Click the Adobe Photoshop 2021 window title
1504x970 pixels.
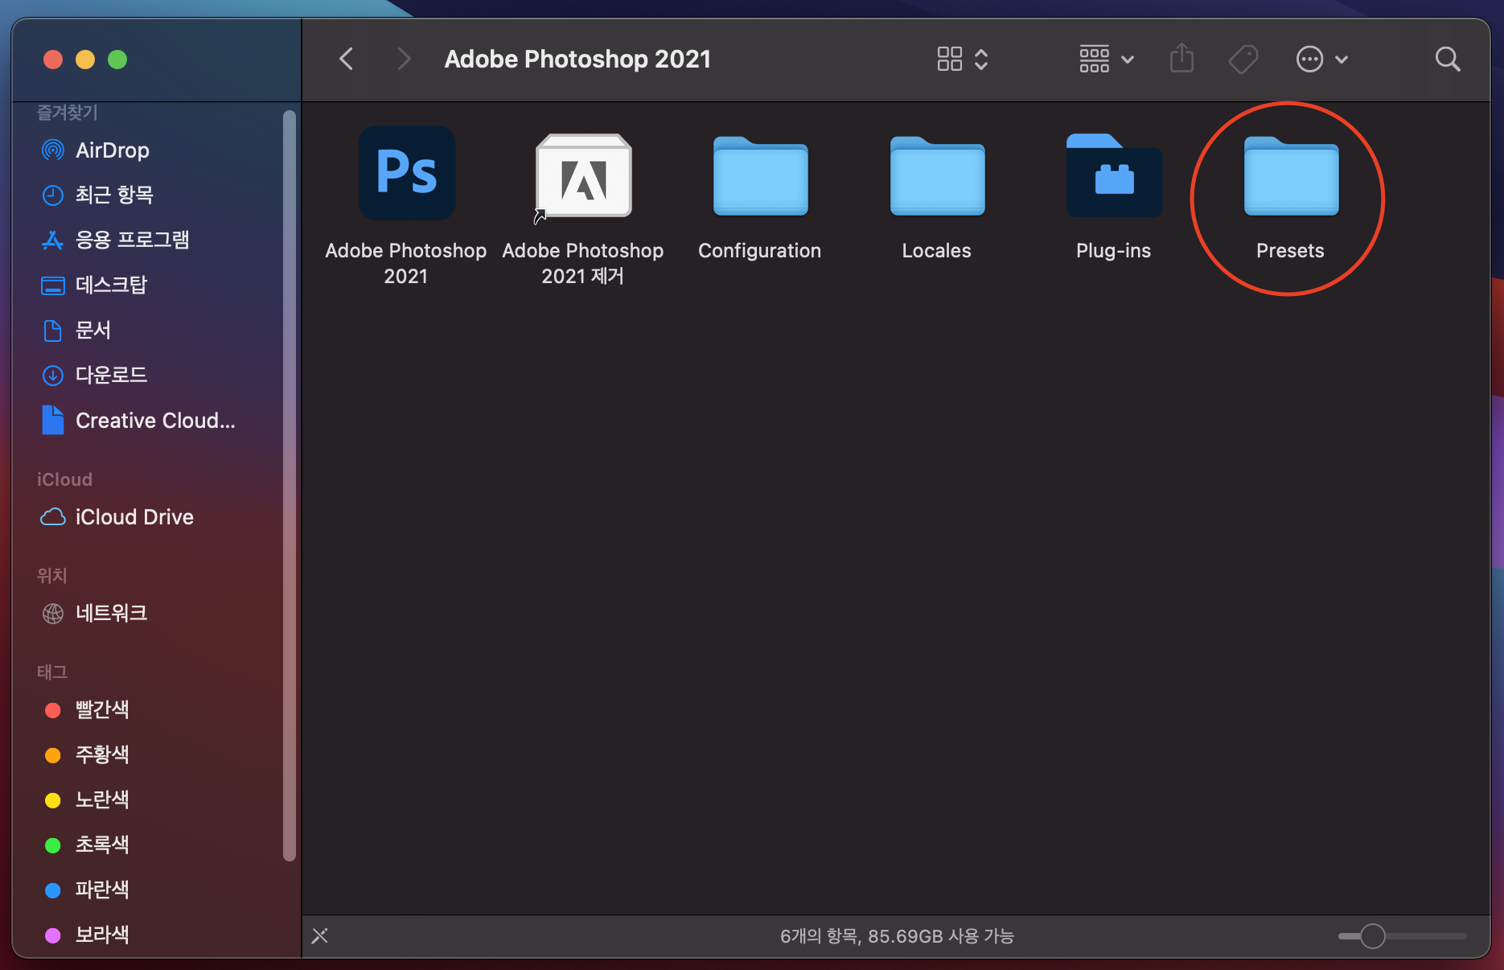[x=577, y=59]
